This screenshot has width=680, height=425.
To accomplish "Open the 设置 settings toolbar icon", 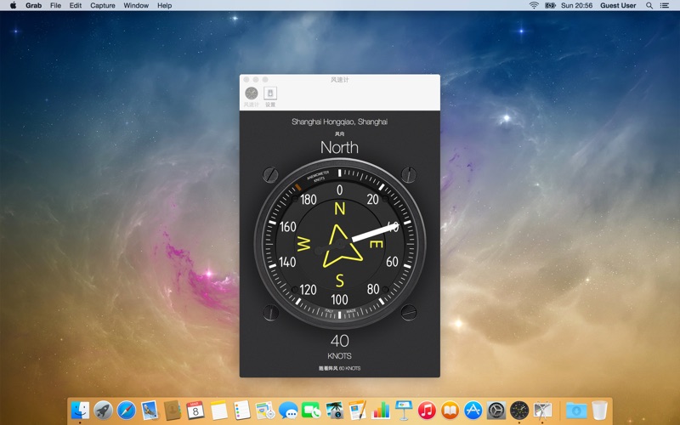I will tap(270, 94).
